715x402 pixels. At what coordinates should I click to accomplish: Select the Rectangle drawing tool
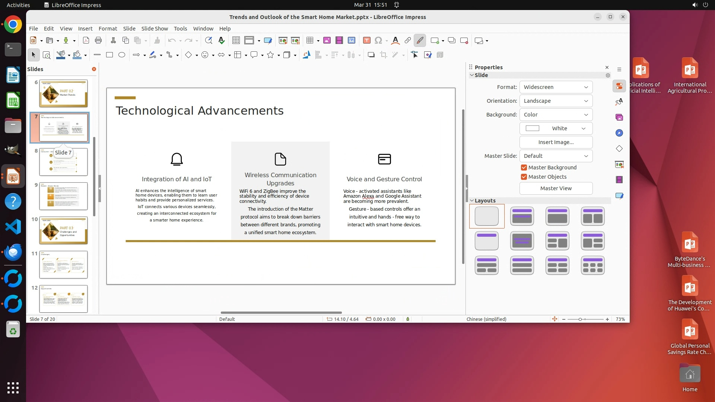[x=109, y=55]
